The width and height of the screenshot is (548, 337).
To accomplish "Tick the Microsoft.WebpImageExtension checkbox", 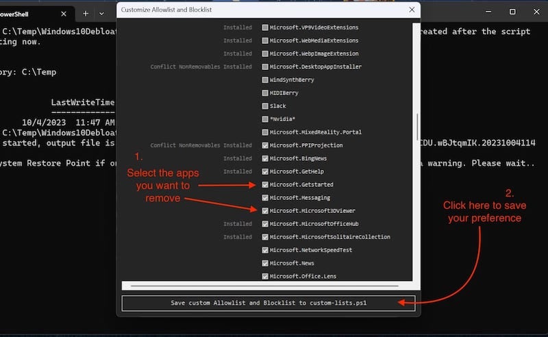I will (x=265, y=53).
